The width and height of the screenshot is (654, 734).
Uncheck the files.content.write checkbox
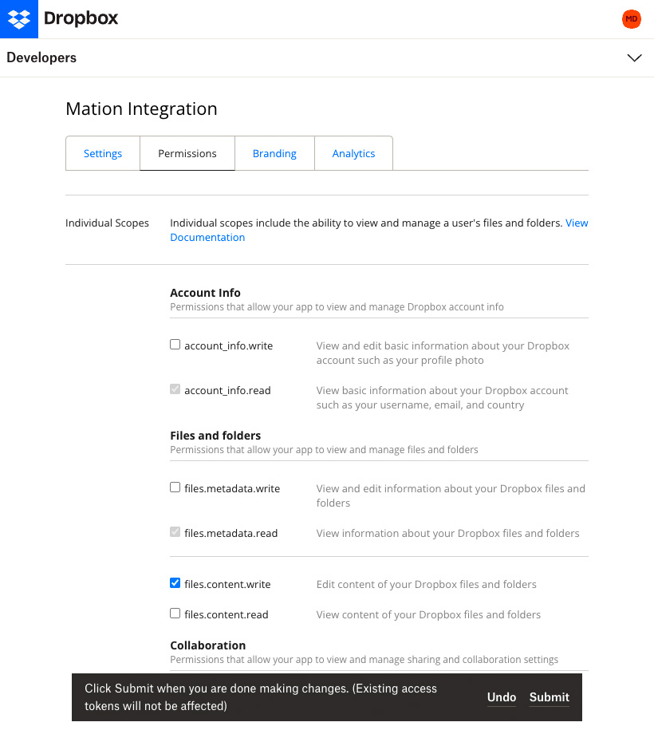tap(175, 582)
